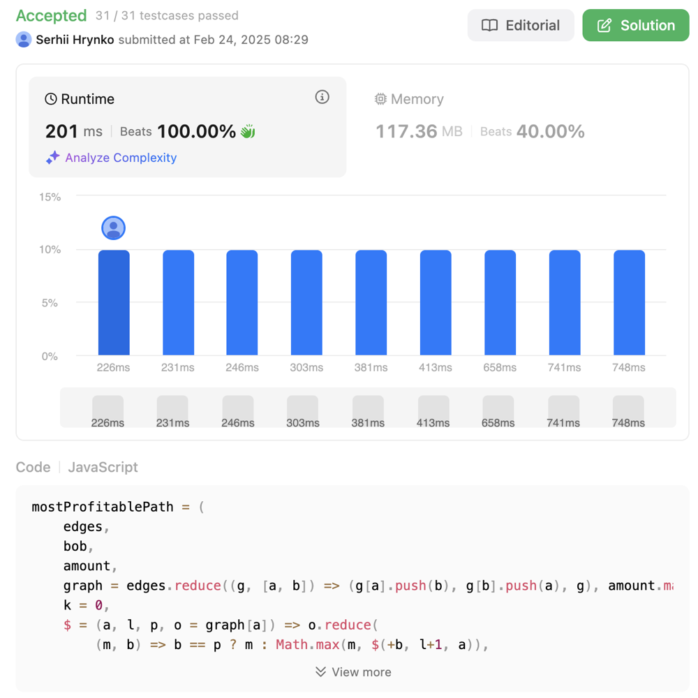Click the sparkle icon beside Analyze Complexity

[52, 158]
